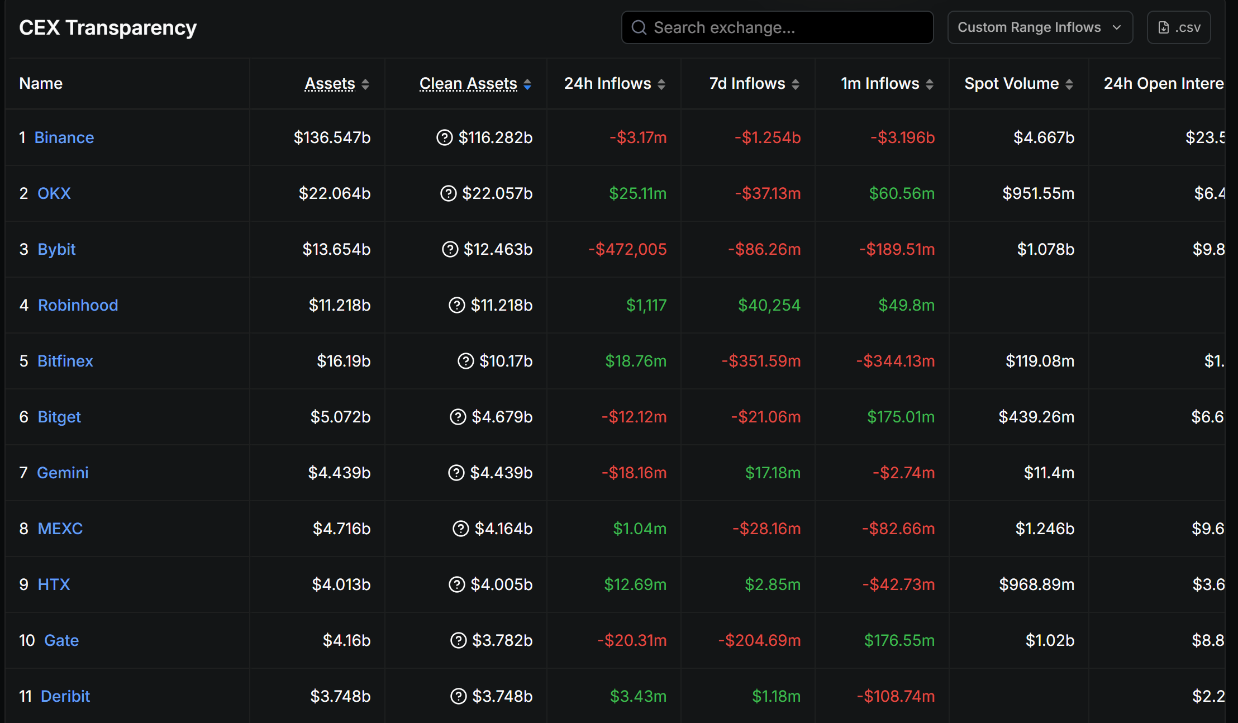Click Bitfinex 7d inflow -$351.59m
The height and width of the screenshot is (723, 1238).
pos(761,361)
